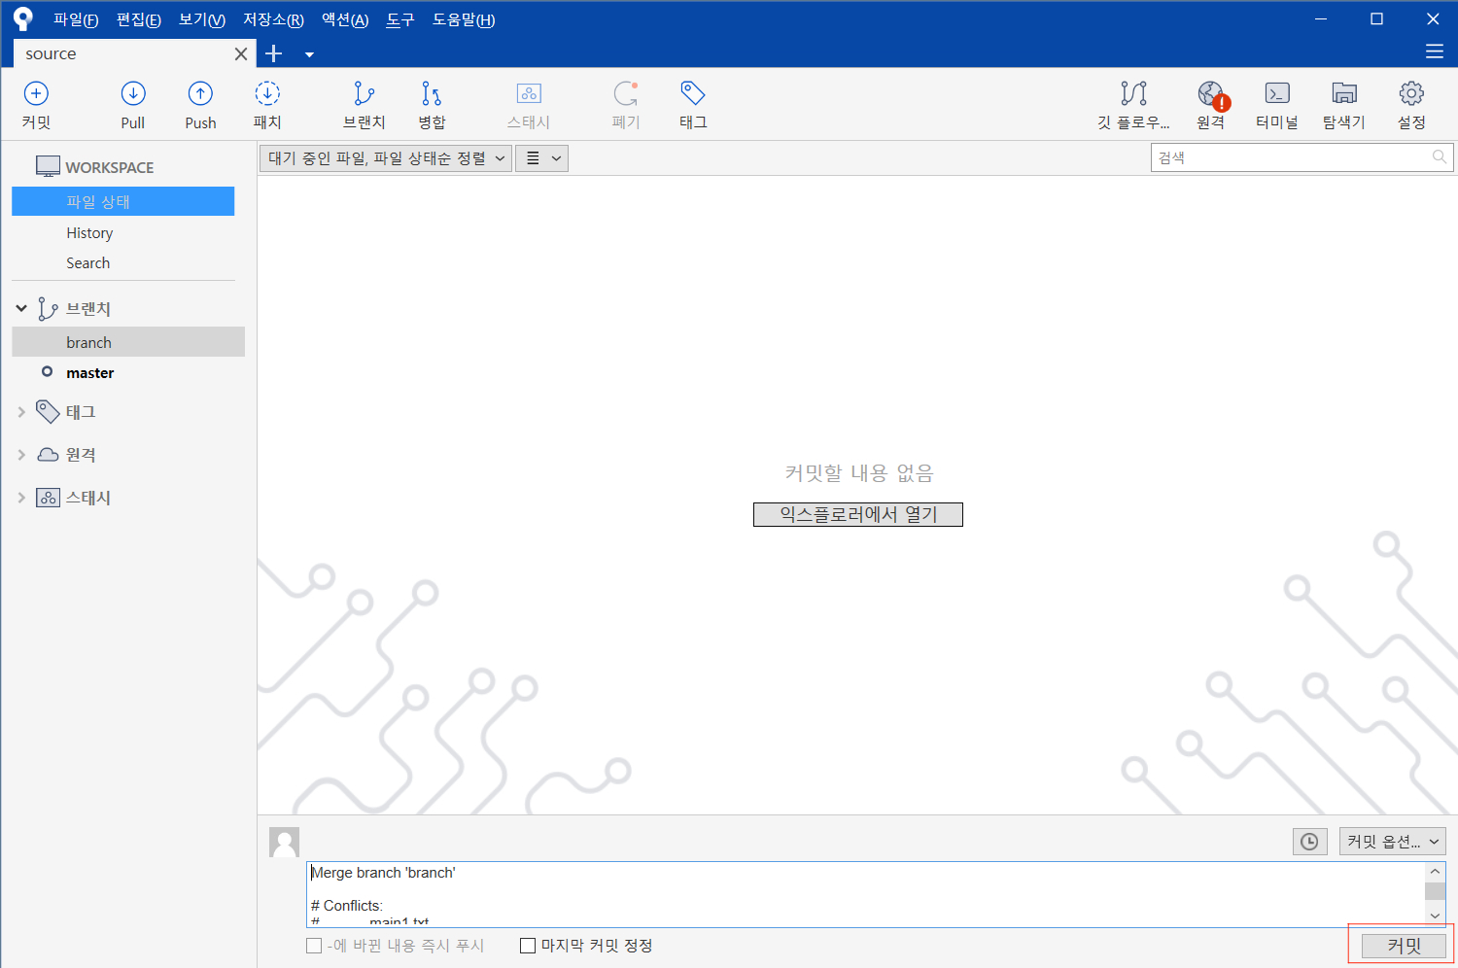Open the Help (도움말) menu
Viewport: 1458px width, 968px height.
[x=464, y=19]
